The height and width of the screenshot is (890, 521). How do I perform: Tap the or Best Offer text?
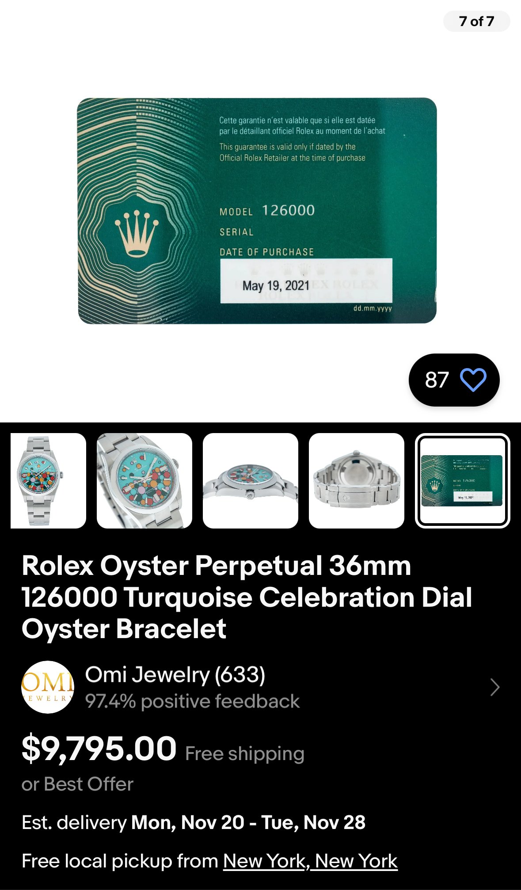[77, 784]
